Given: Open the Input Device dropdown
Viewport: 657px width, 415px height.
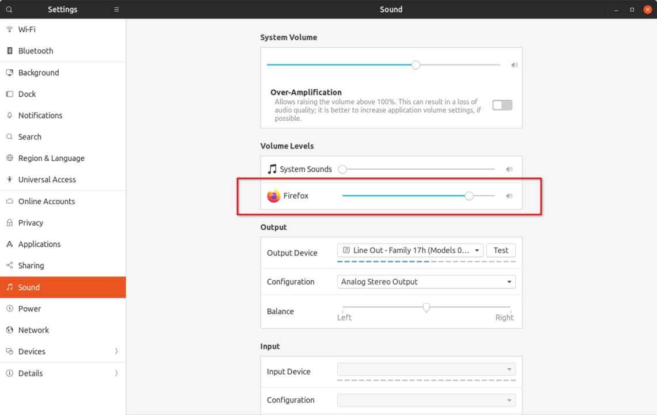Looking at the screenshot, I should (426, 370).
